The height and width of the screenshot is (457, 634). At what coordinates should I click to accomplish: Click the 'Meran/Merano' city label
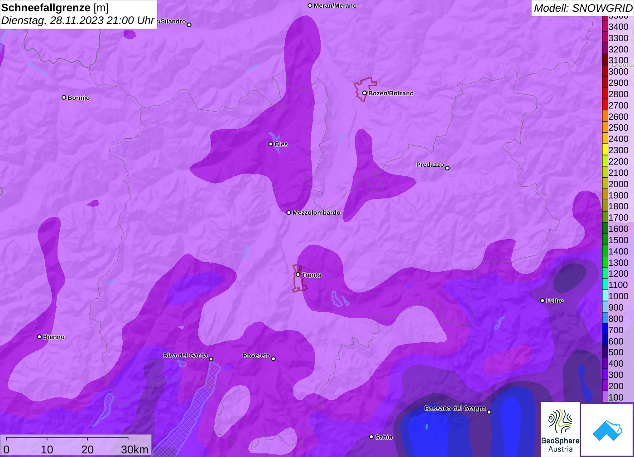[335, 5]
